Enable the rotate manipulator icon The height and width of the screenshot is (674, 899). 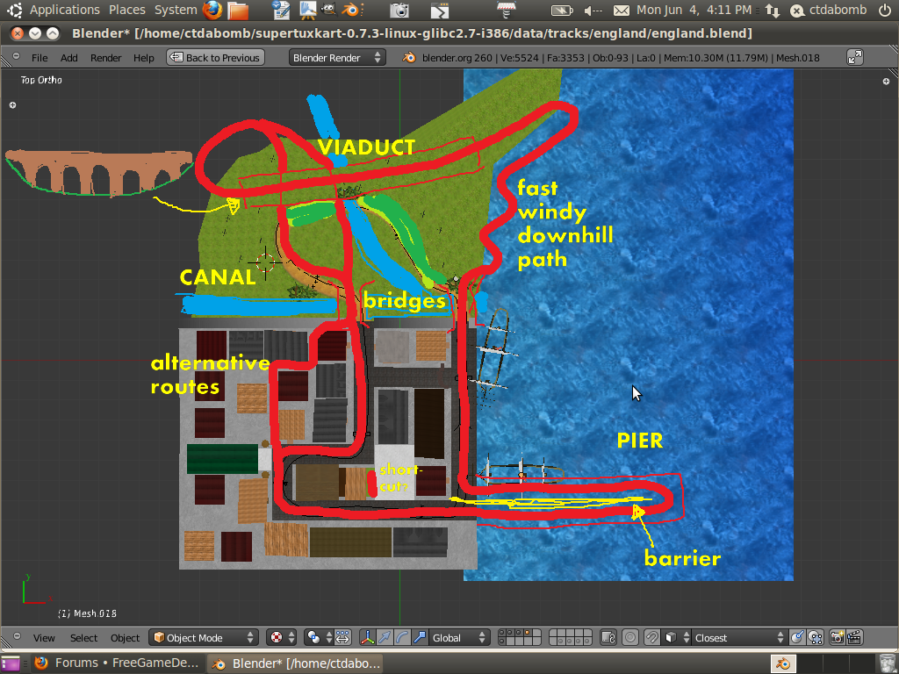click(x=402, y=638)
